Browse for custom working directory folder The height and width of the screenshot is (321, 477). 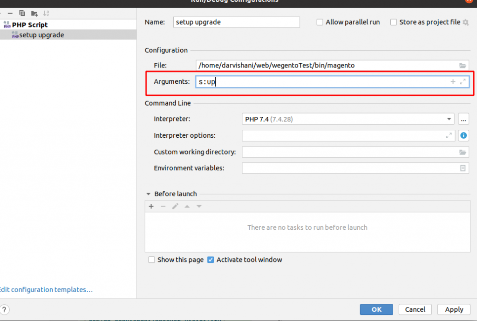tap(463, 152)
